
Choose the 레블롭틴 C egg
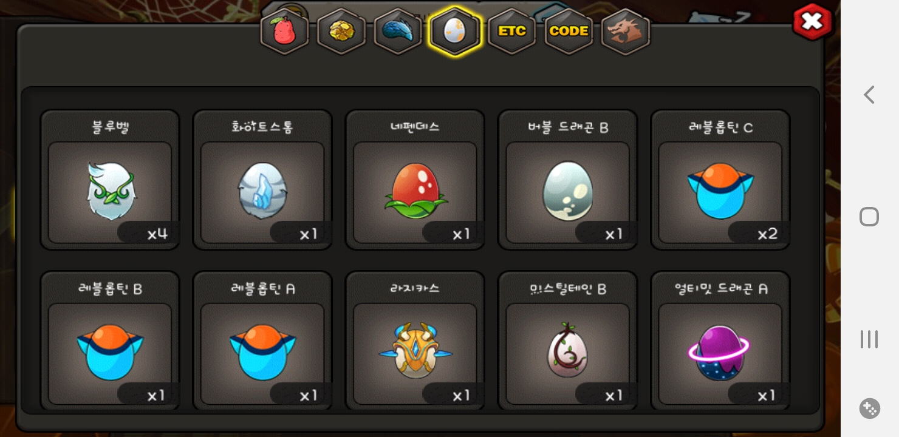(x=720, y=180)
